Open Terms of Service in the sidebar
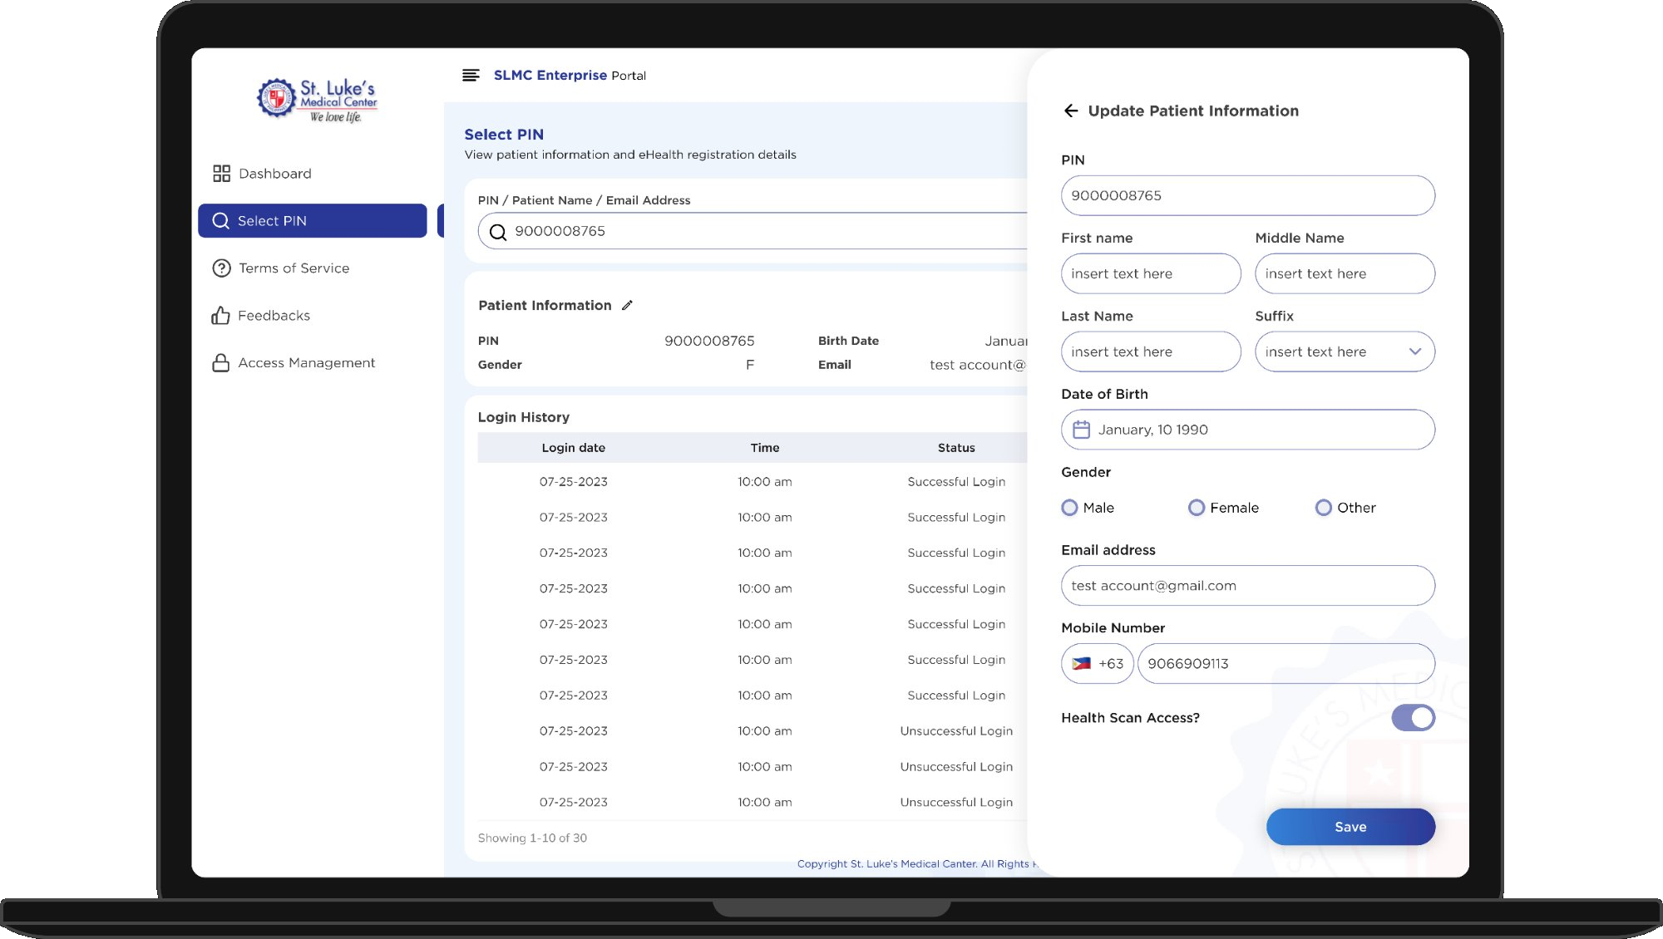Viewport: 1663px width, 939px height. (294, 268)
